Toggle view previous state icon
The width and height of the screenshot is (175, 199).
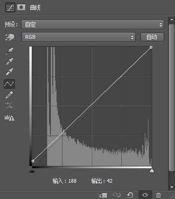tap(117, 195)
